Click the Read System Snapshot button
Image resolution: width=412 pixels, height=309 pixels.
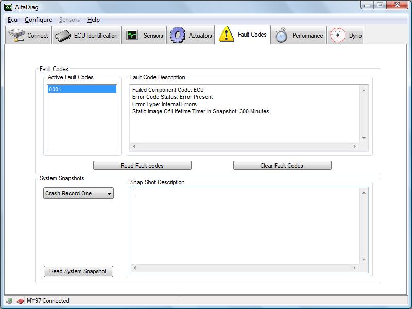click(78, 271)
